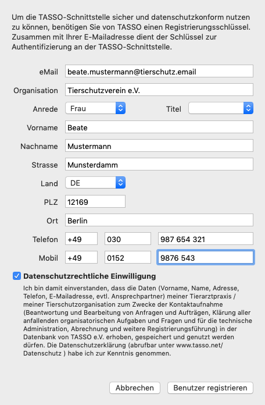This screenshot has height=405, width=265.
Task: Focus the Vorname field containing Beate
Action: click(x=159, y=127)
